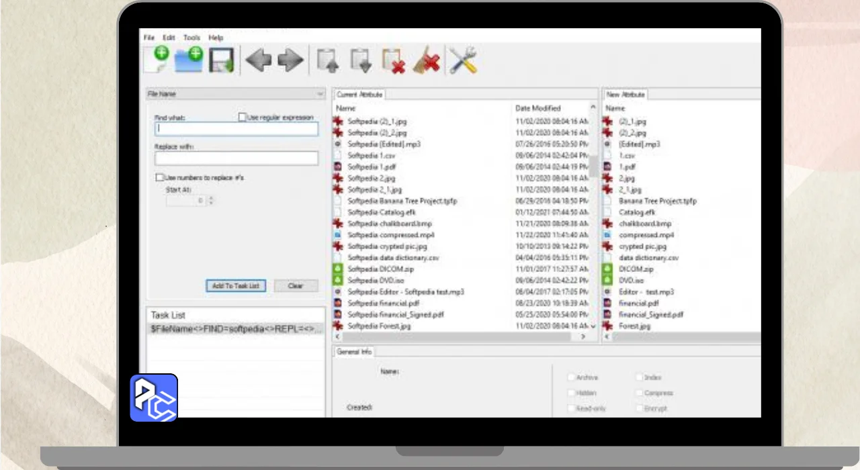Click the right arrow toolbar icon
Viewport: 860px width, 470px height.
point(291,60)
